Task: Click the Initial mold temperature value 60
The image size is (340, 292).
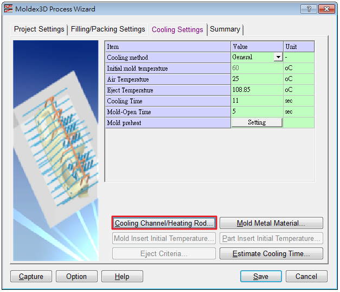Action: (257, 68)
